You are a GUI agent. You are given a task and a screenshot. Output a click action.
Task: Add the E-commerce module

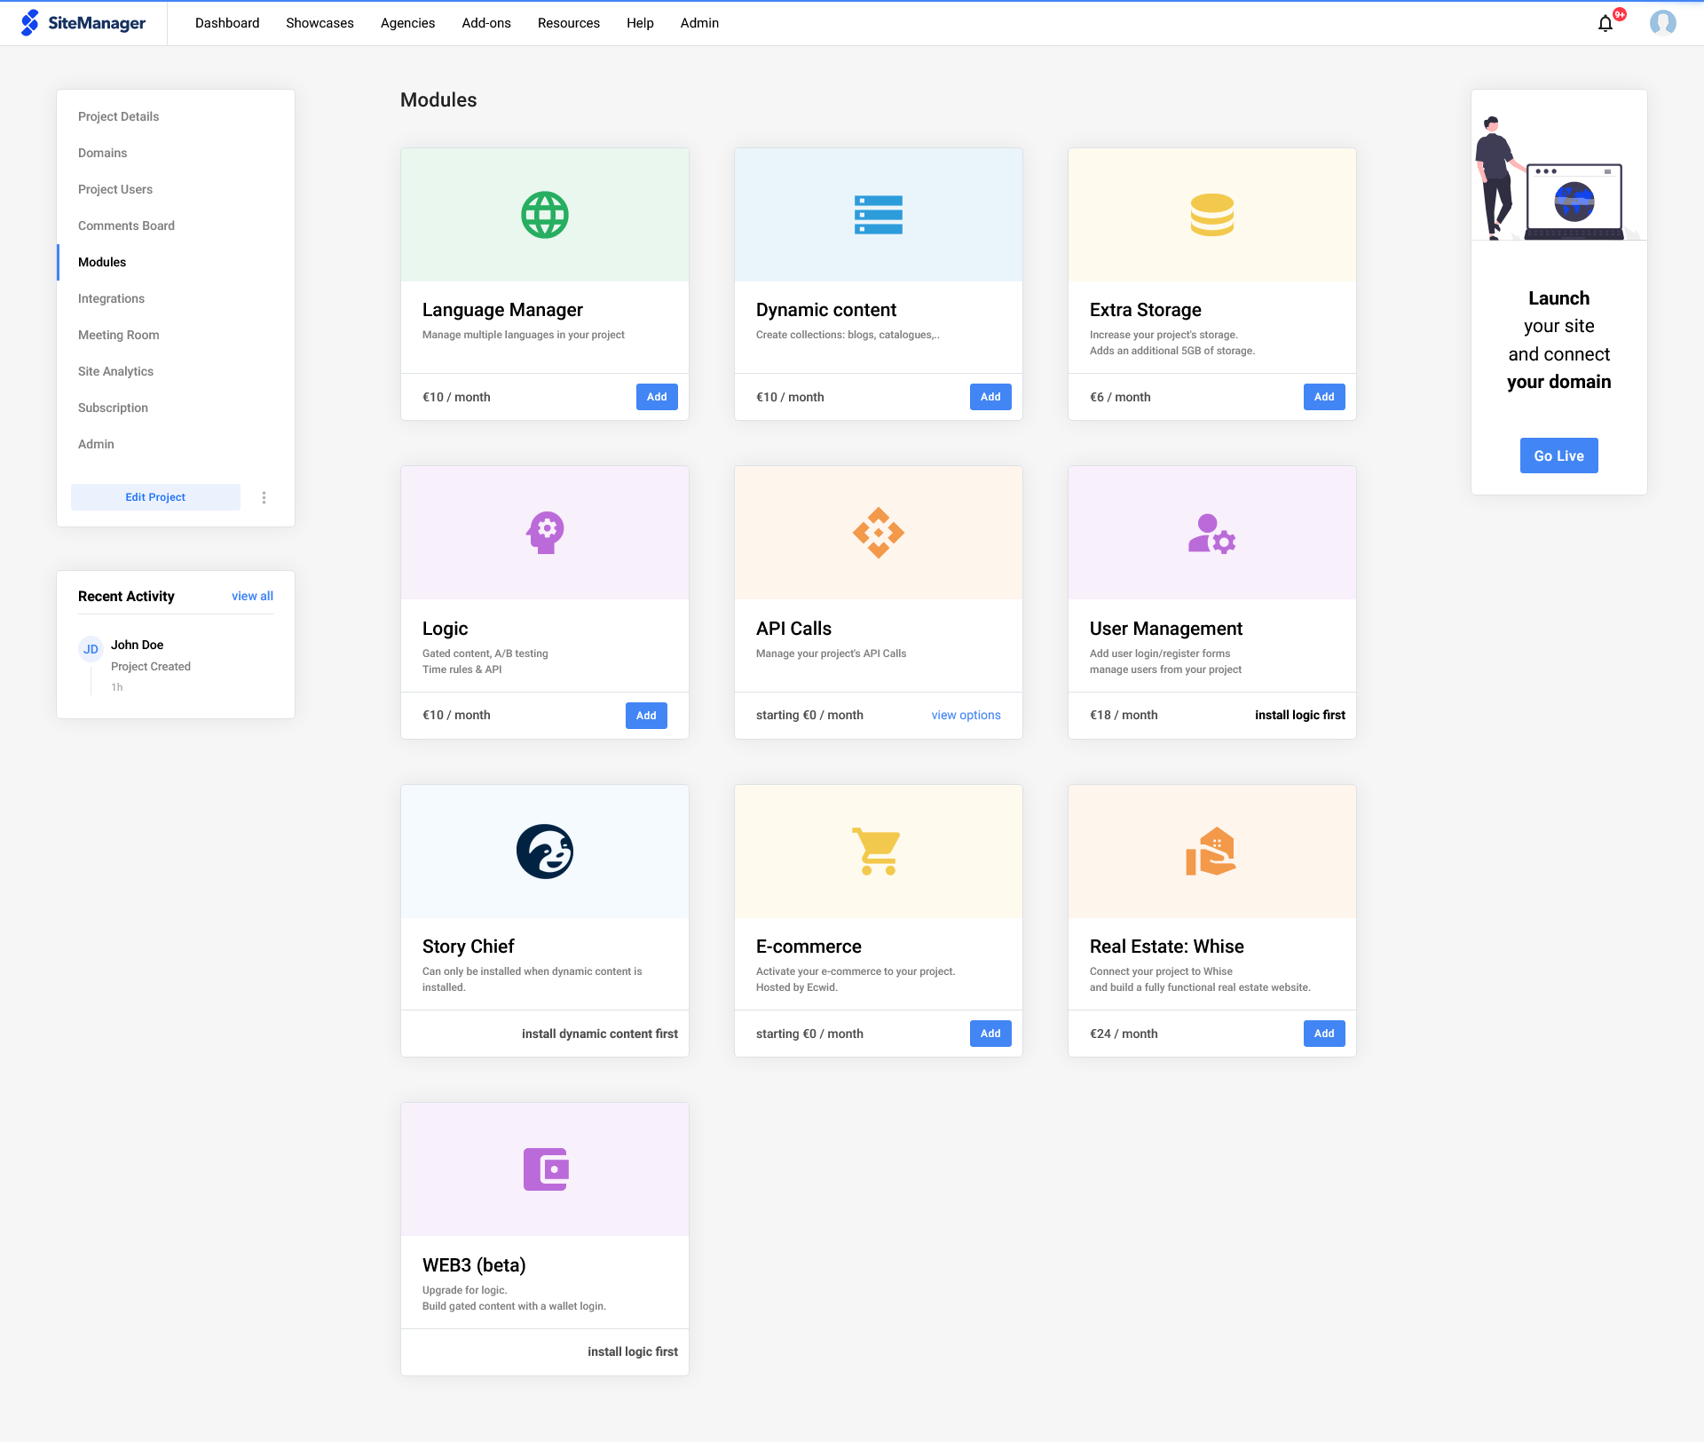tap(990, 1034)
